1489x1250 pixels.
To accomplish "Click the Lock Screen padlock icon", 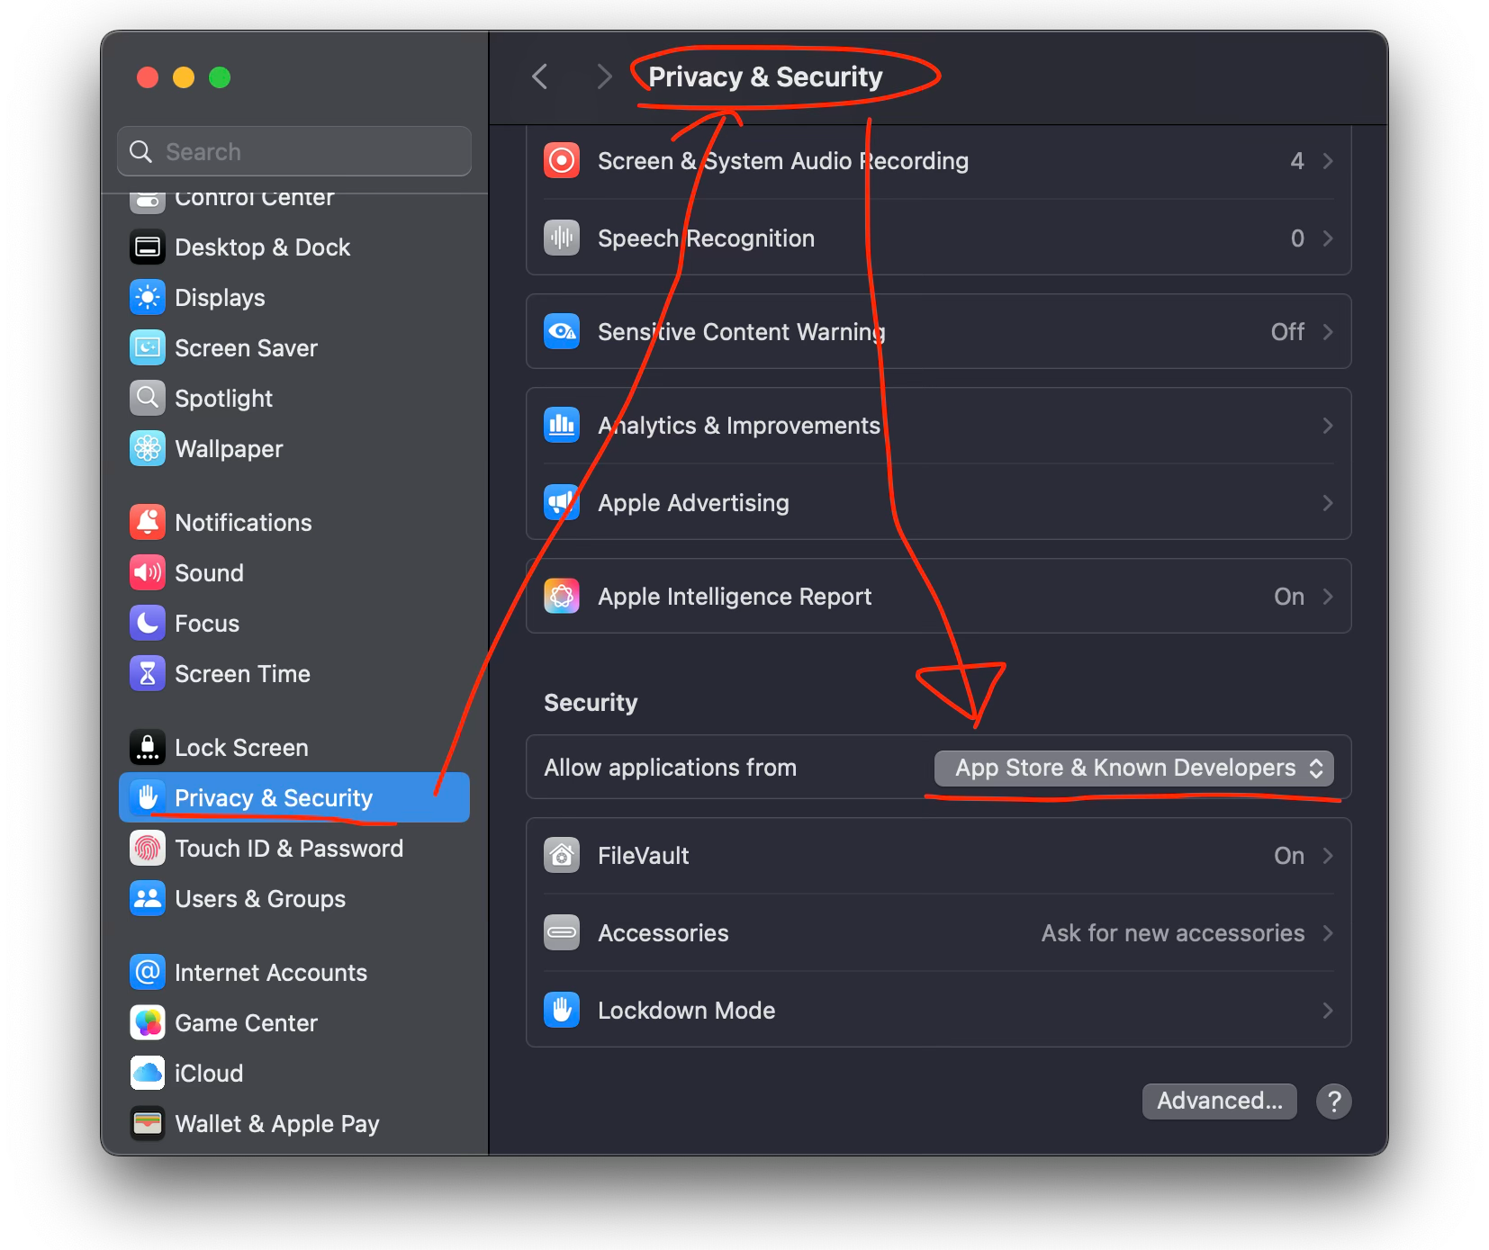I will [148, 748].
